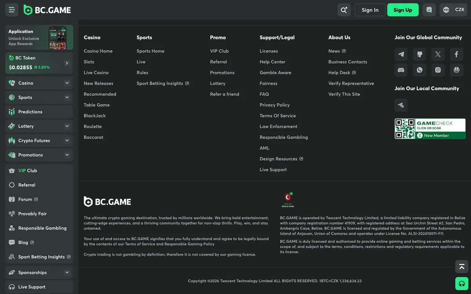Open the Baccarat footer link
Image resolution: width=471 pixels, height=294 pixels.
click(93, 137)
